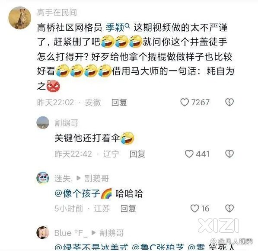Tap the username 高手在民间
This screenshot has height=251, width=258.
click(57, 13)
